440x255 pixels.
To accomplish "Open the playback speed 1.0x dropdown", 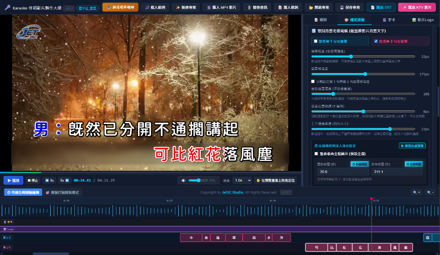I will point(242,180).
